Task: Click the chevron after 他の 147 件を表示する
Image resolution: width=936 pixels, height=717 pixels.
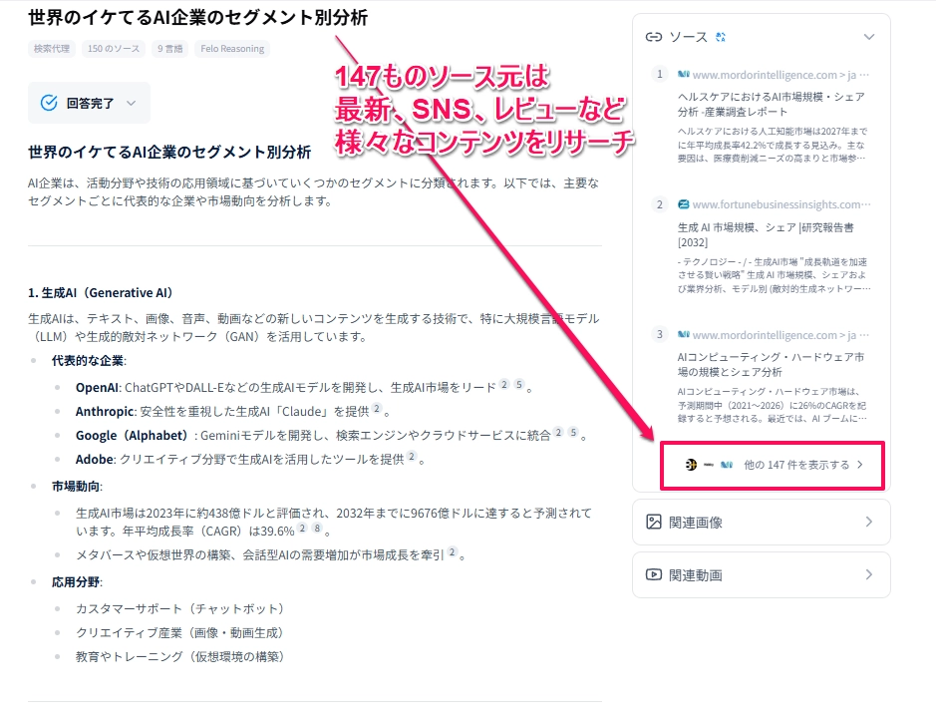Action: click(x=860, y=465)
